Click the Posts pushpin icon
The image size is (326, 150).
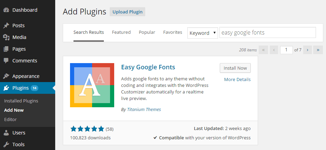tap(6, 26)
